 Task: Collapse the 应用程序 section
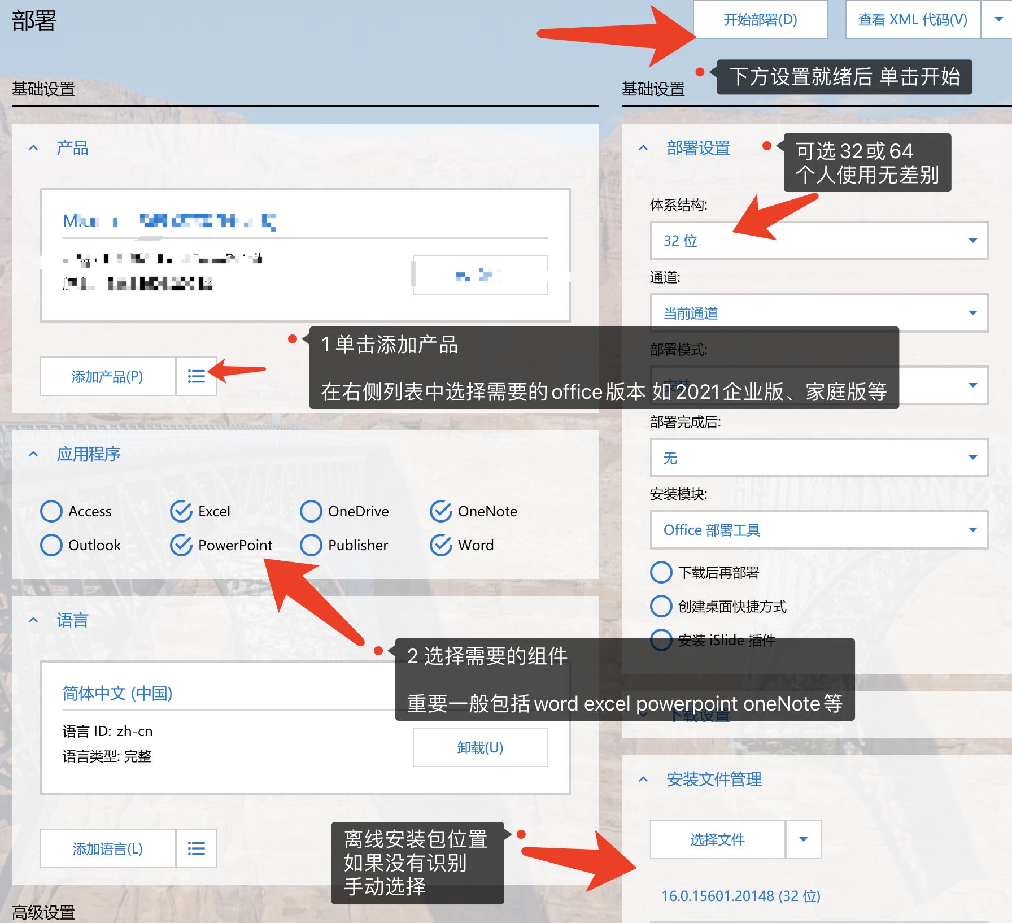point(33,454)
